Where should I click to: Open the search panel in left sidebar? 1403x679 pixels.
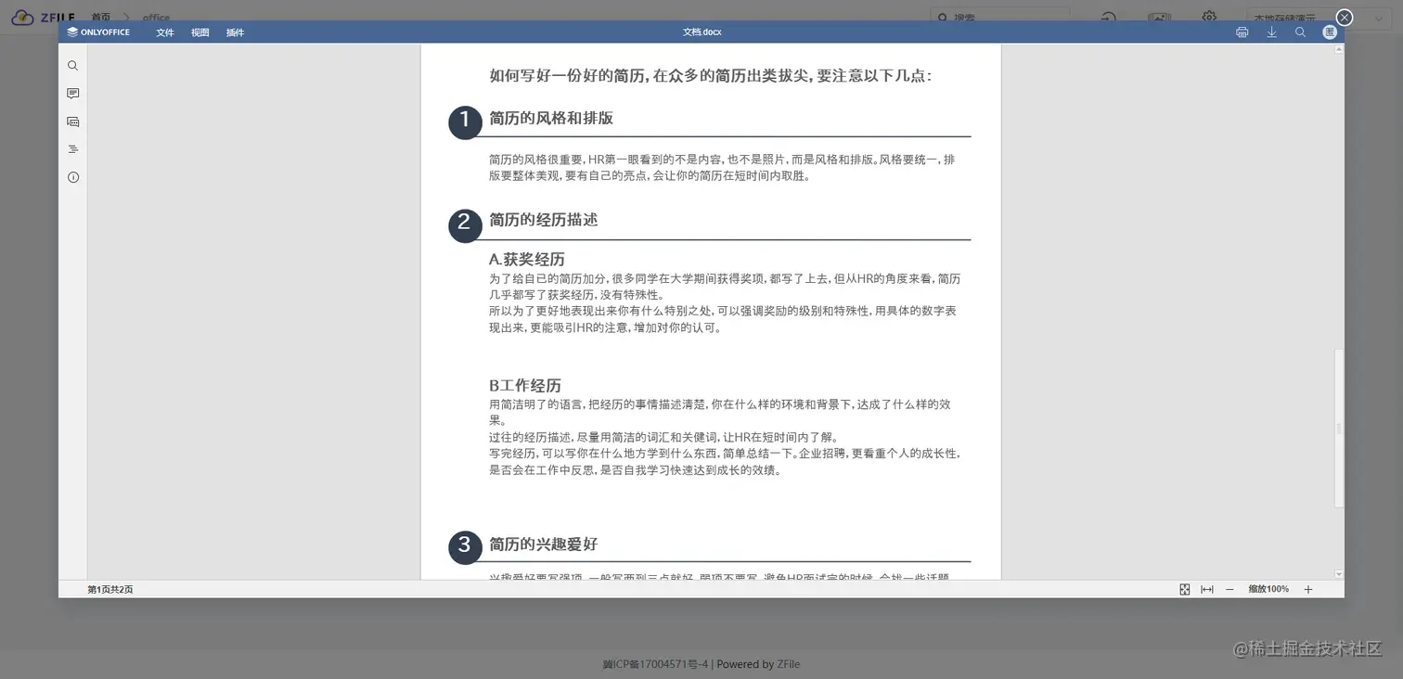72,66
